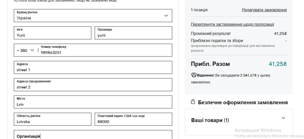Click the Адреса (продовження) field
Viewport: 304px width, 139px height.
93,84
